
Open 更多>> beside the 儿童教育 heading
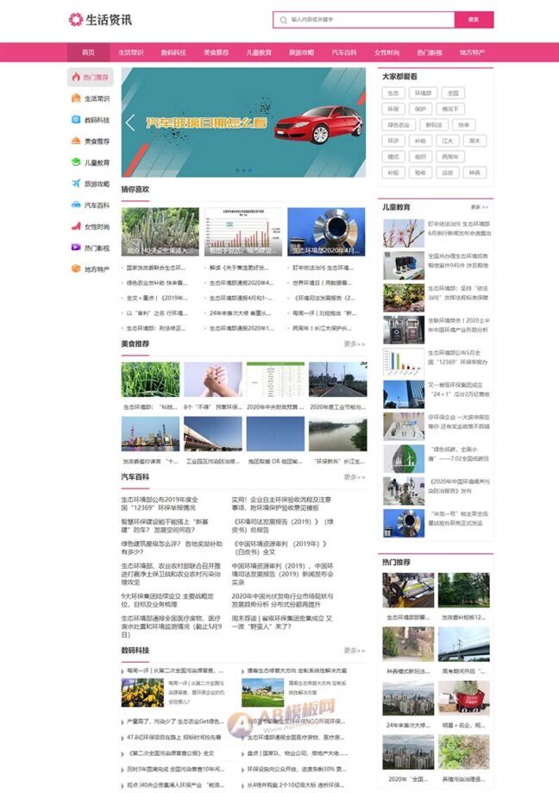pos(479,207)
